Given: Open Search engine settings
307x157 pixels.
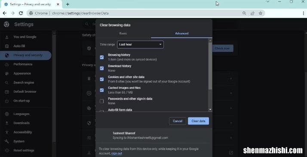Looking at the screenshot, I should click(x=24, y=82).
